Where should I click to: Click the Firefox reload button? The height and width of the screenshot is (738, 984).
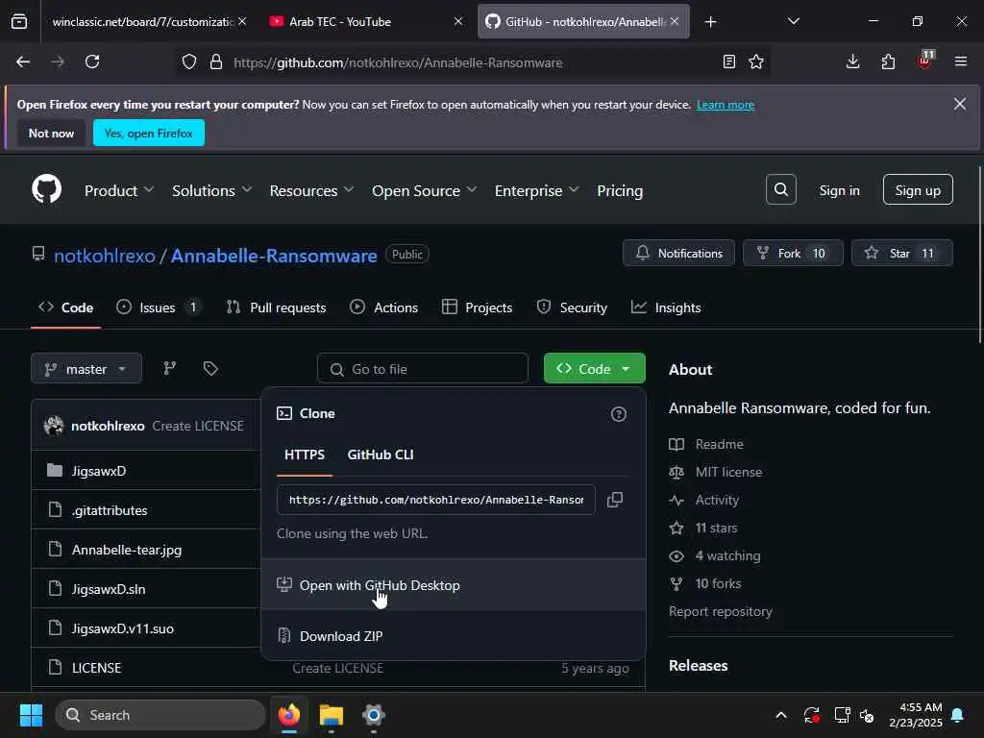coord(92,61)
